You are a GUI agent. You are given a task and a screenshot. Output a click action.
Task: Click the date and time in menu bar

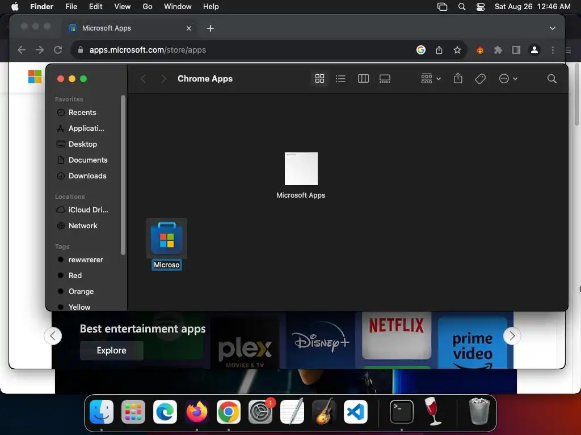[x=532, y=7]
